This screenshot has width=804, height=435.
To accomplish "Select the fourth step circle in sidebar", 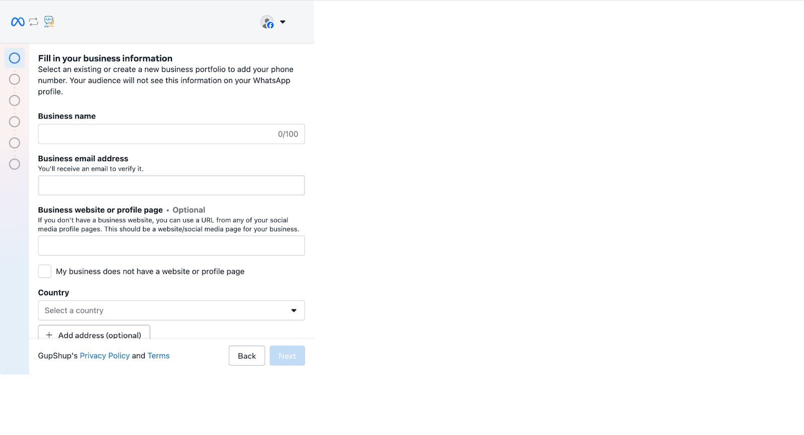I will (x=15, y=122).
